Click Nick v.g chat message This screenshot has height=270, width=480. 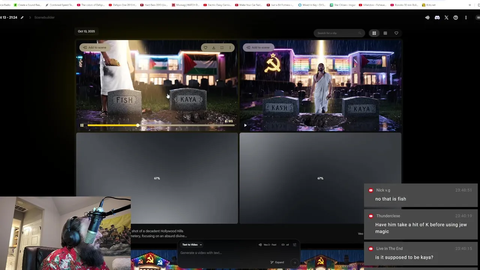pyautogui.click(x=421, y=195)
